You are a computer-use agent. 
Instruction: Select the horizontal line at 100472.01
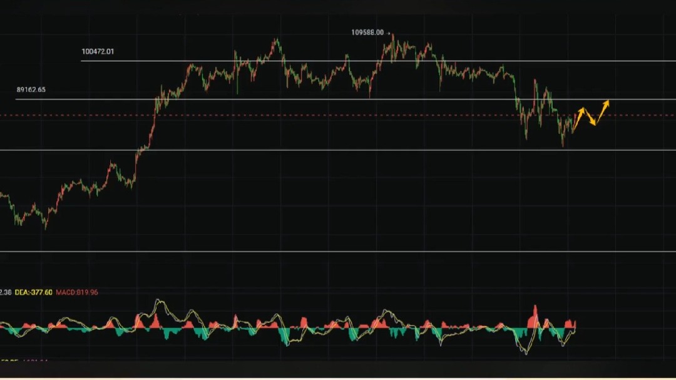(376, 61)
